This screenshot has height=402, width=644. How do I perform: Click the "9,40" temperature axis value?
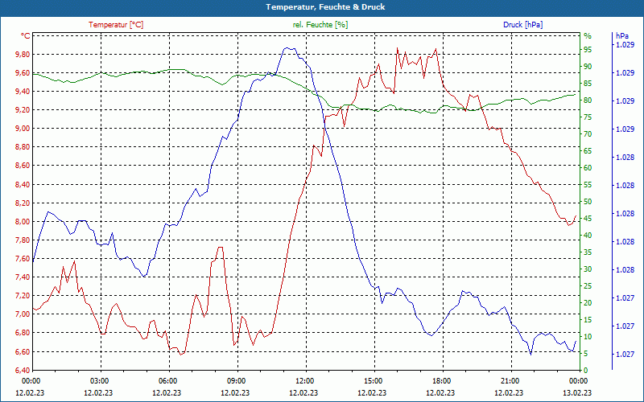(23, 92)
